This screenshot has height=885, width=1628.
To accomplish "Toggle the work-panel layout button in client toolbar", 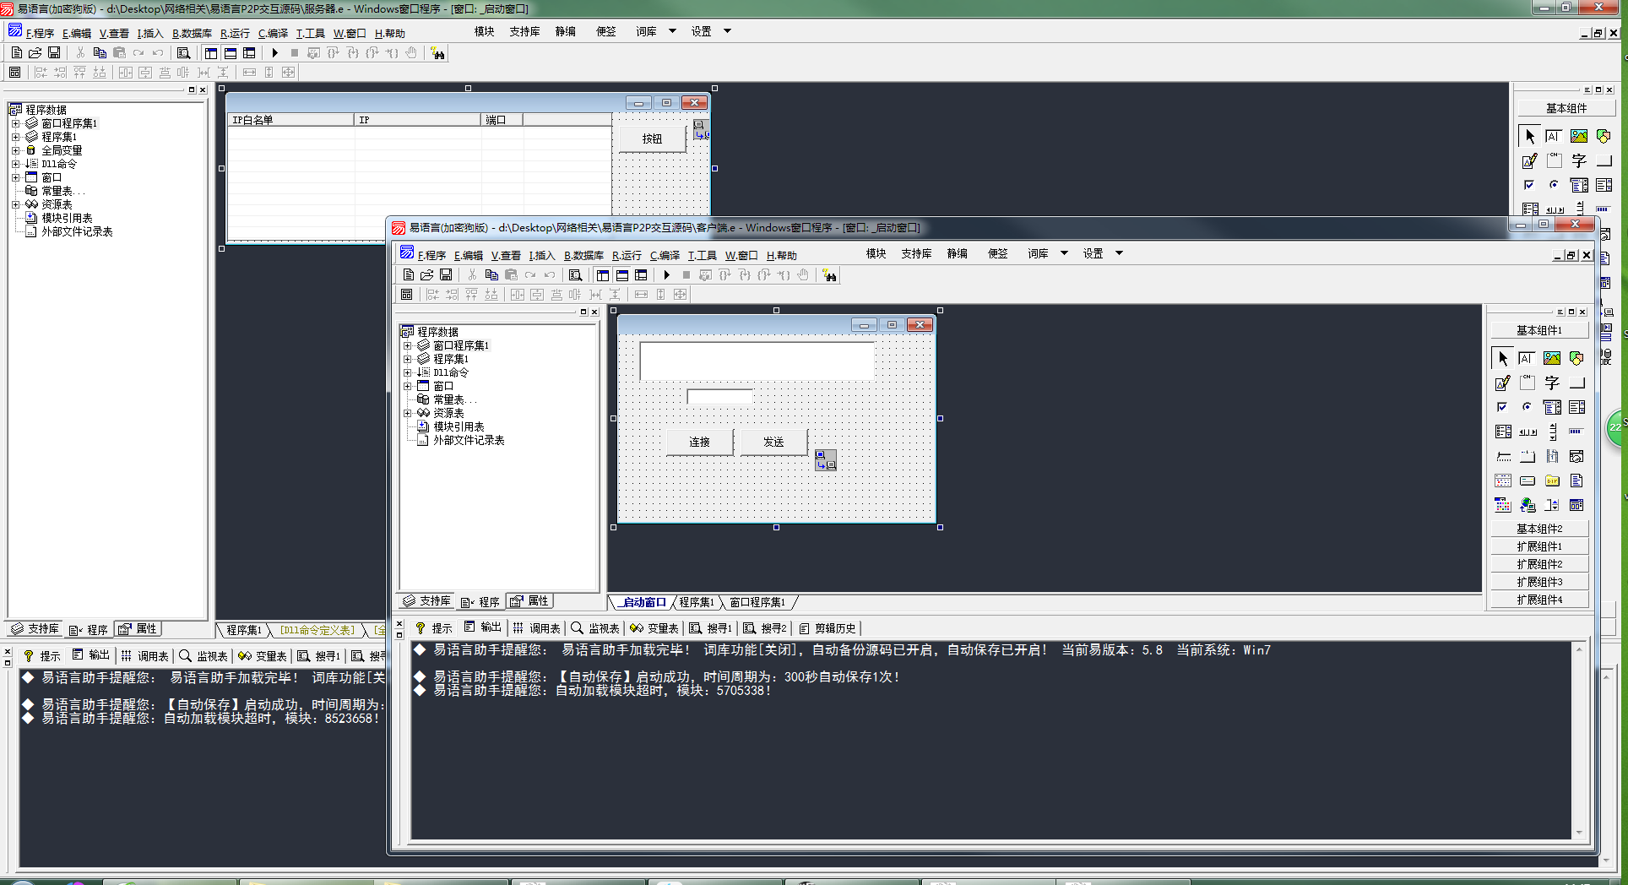I will (x=603, y=275).
